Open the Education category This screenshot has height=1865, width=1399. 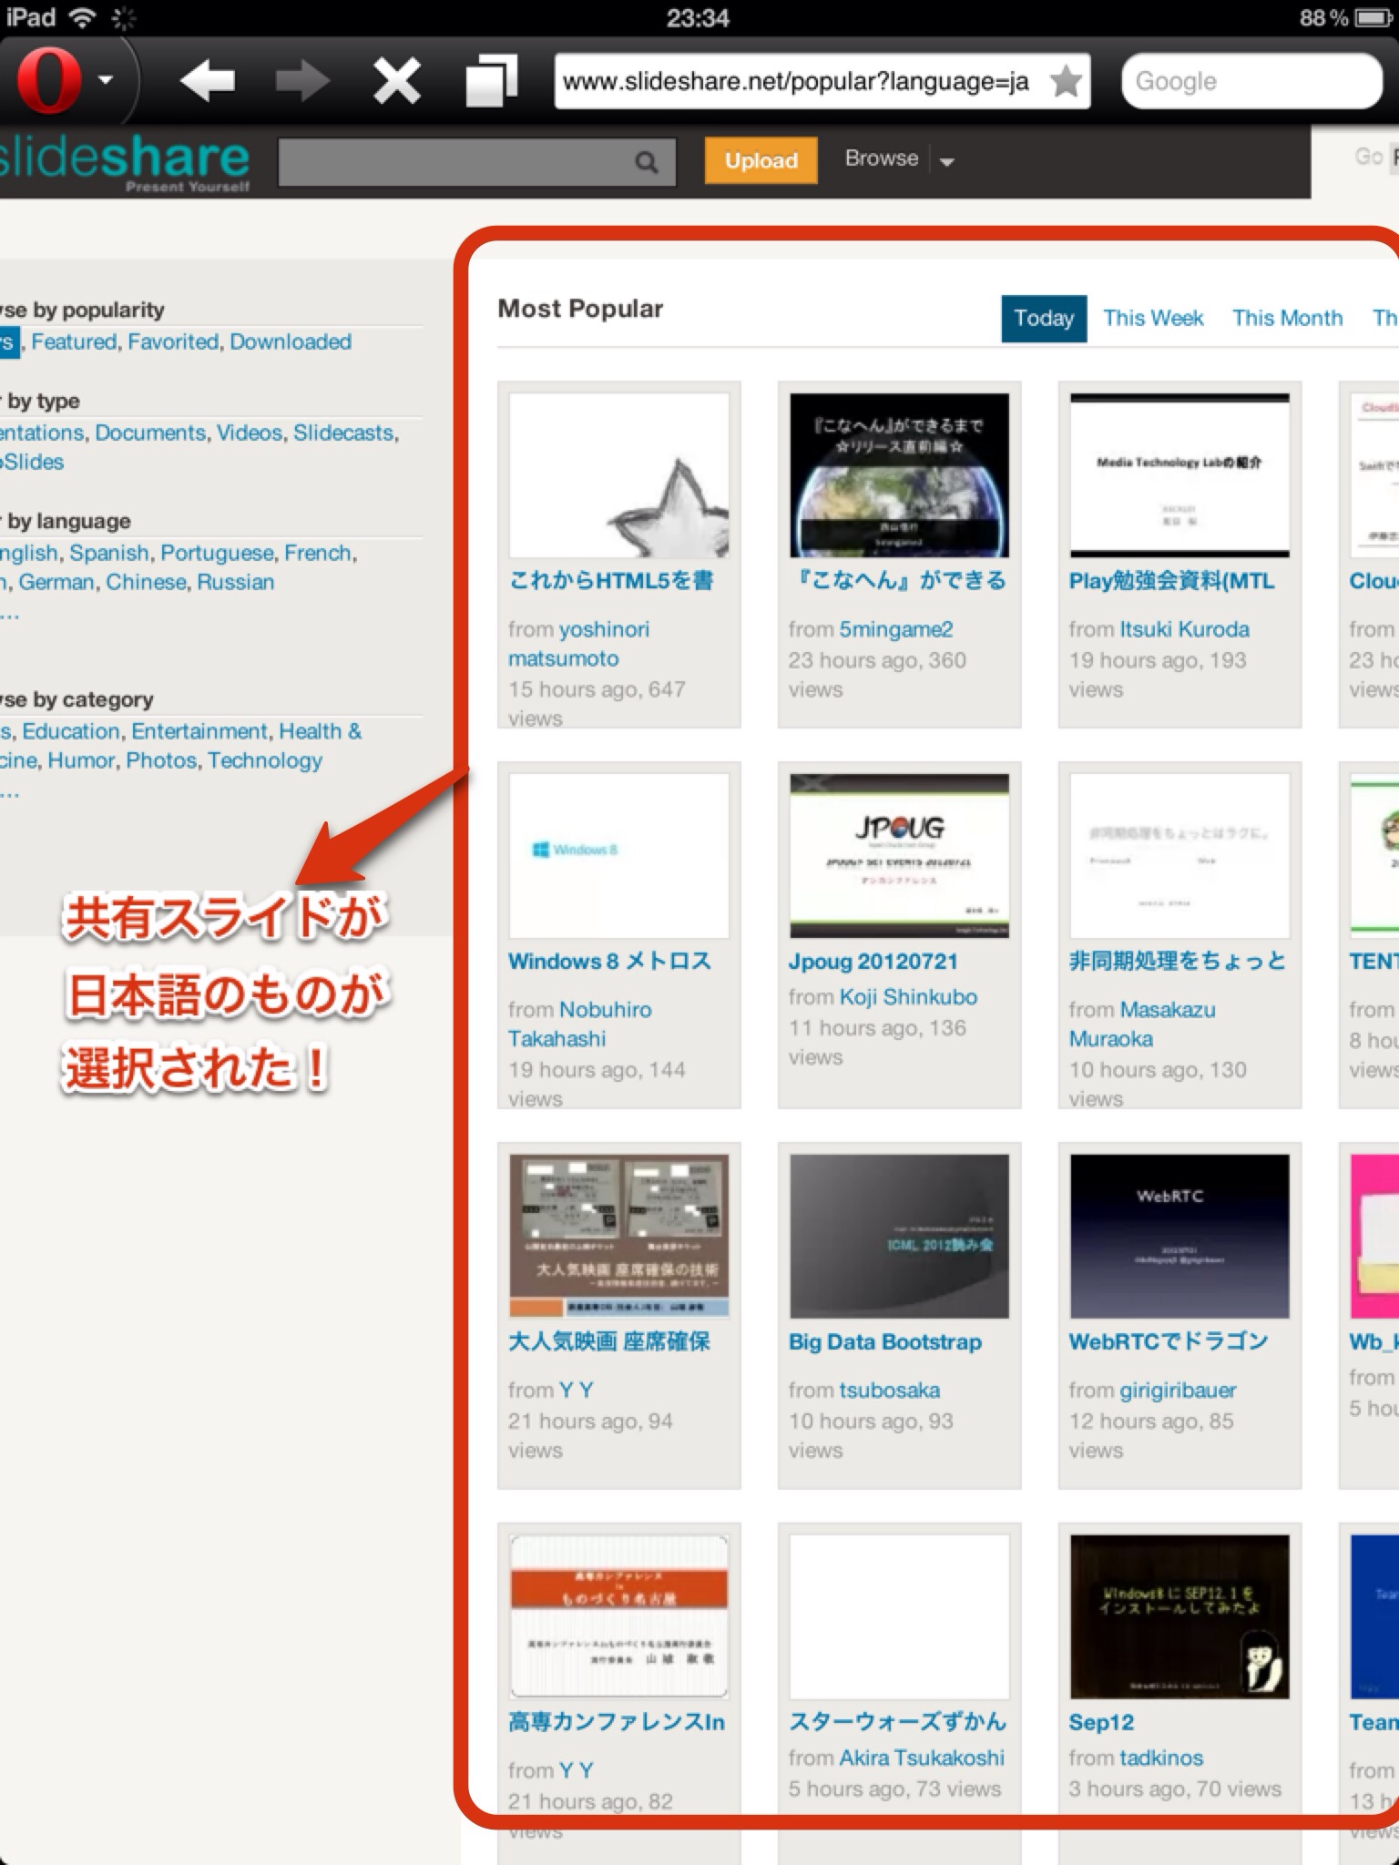(x=71, y=731)
